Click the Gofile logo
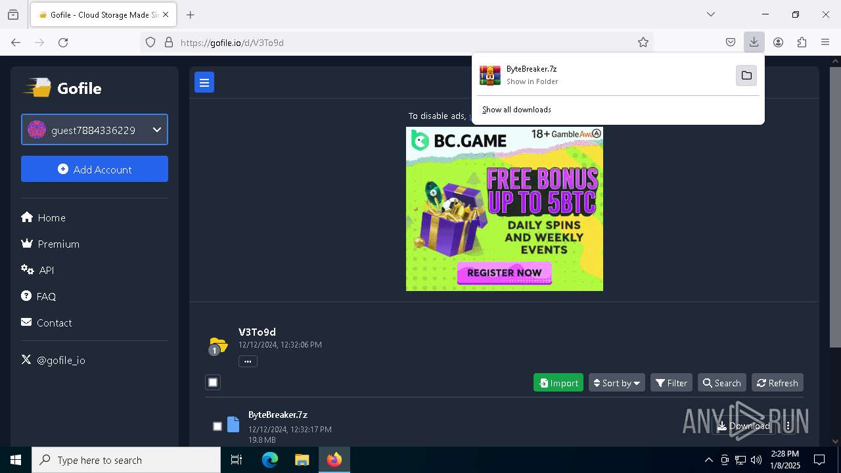 [x=62, y=88]
